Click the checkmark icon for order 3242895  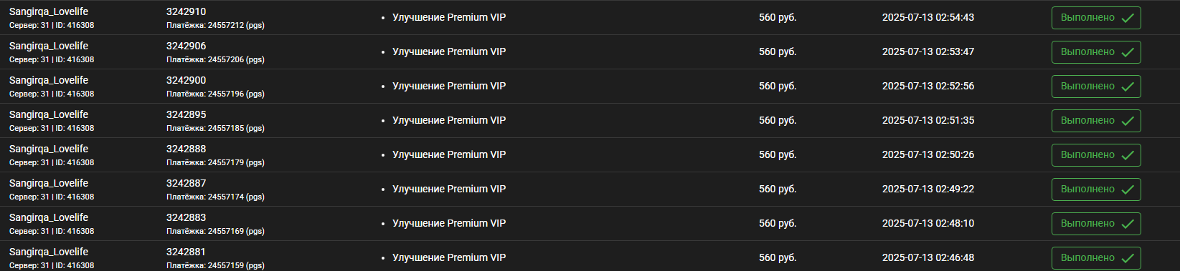1128,121
